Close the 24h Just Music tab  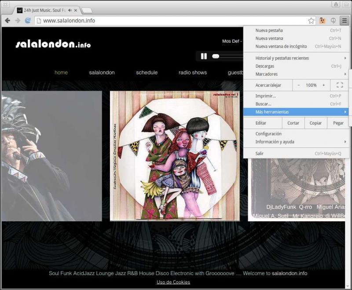click(x=76, y=10)
